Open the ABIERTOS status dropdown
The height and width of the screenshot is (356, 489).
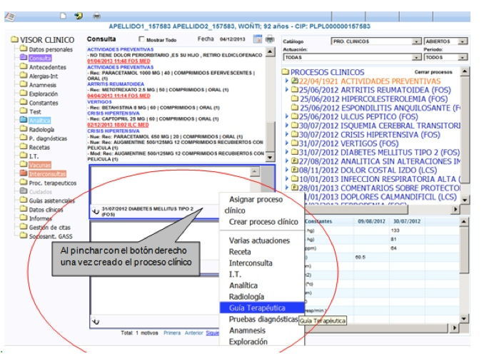[465, 41]
